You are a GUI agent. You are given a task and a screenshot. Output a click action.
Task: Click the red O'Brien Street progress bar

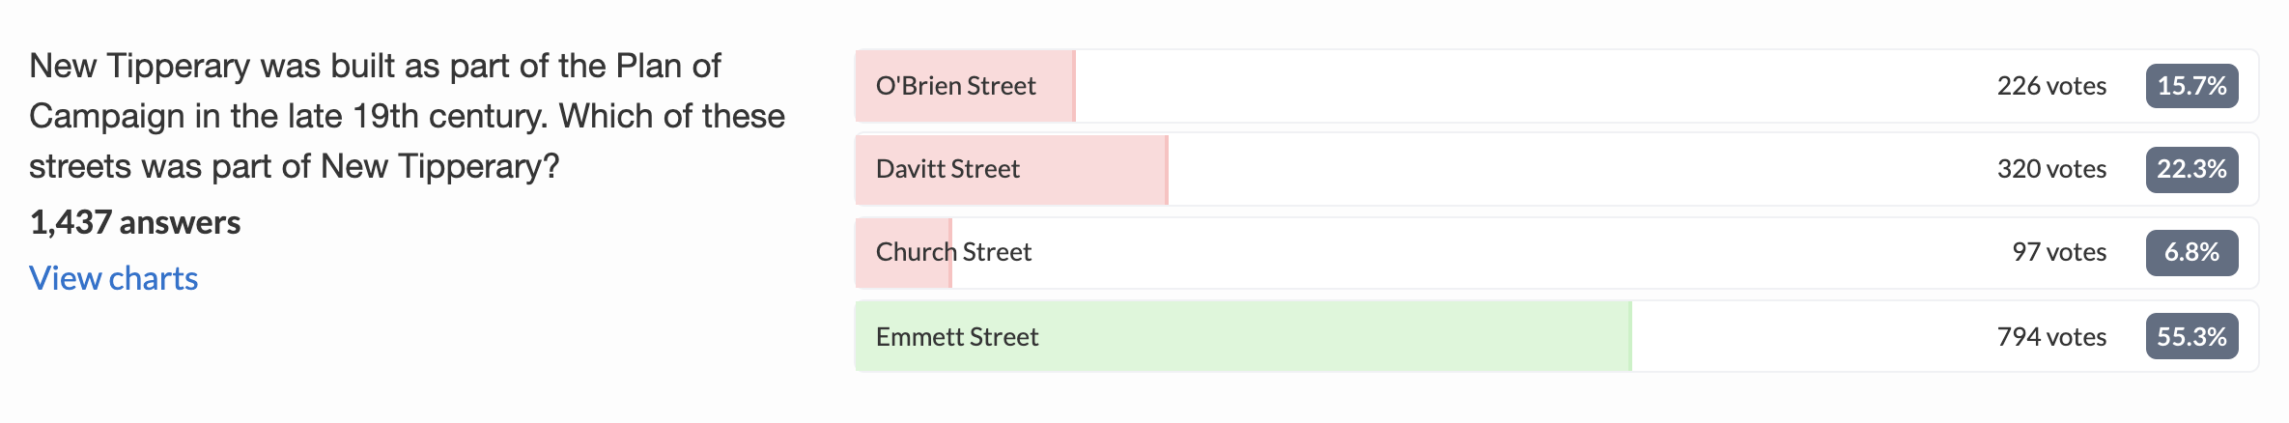966,86
